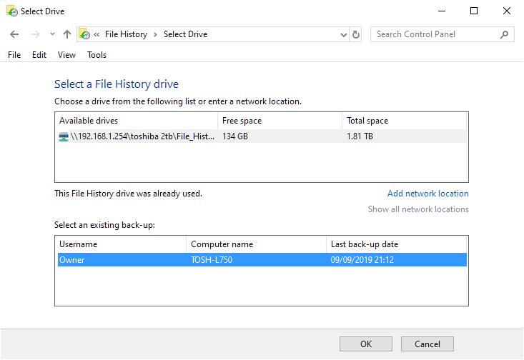Click the 1.81 TB total space value
Screen dimensions: 524x360
[360, 136]
